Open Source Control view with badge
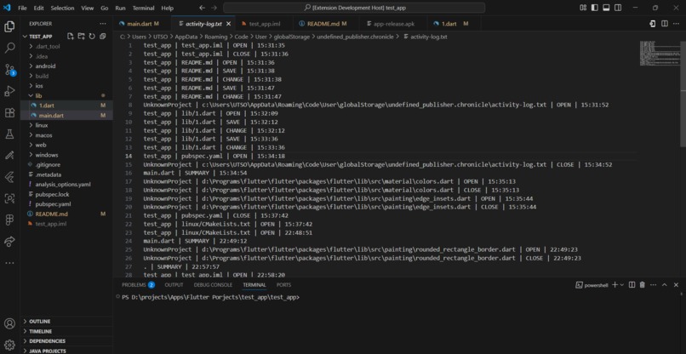 pyautogui.click(x=9, y=69)
